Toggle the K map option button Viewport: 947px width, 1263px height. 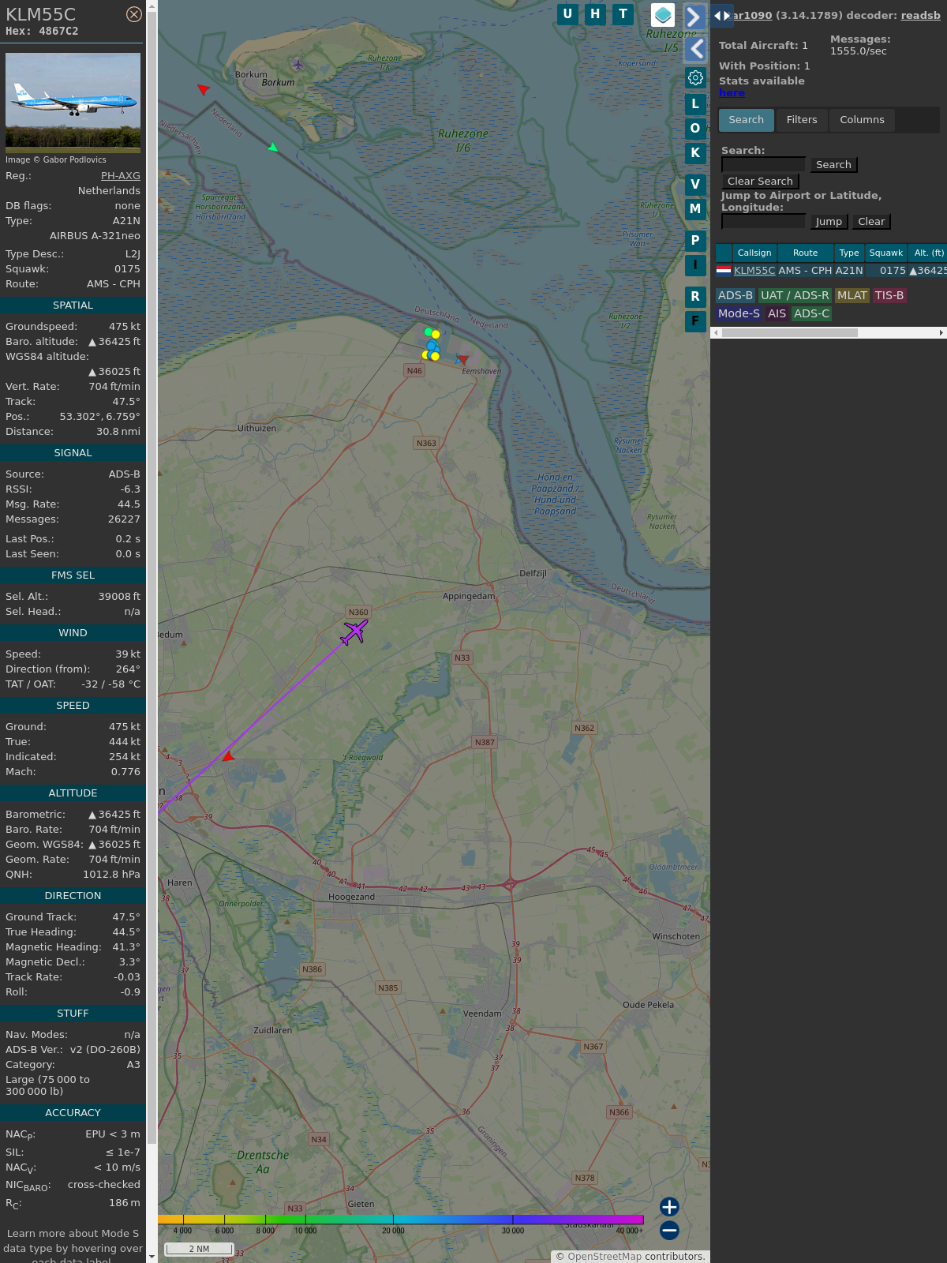695,153
